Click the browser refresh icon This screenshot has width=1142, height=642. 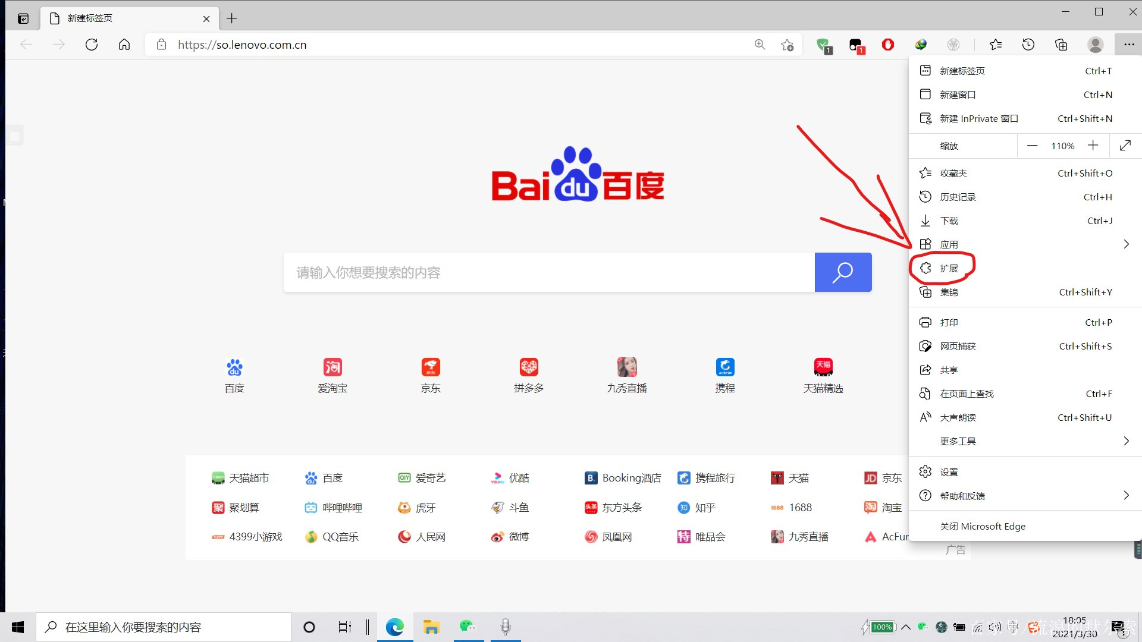[x=92, y=45]
